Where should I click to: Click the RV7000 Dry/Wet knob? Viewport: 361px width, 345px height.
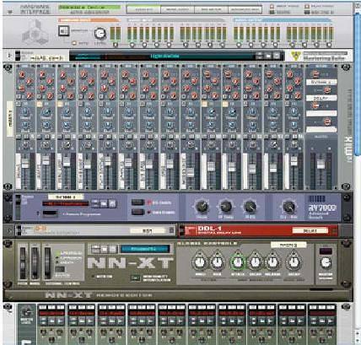288,207
